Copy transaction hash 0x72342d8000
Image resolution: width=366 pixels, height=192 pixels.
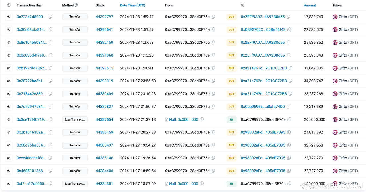(x=50, y=17)
